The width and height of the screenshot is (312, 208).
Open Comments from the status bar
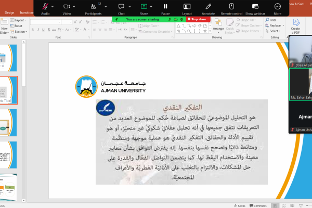pos(258,206)
